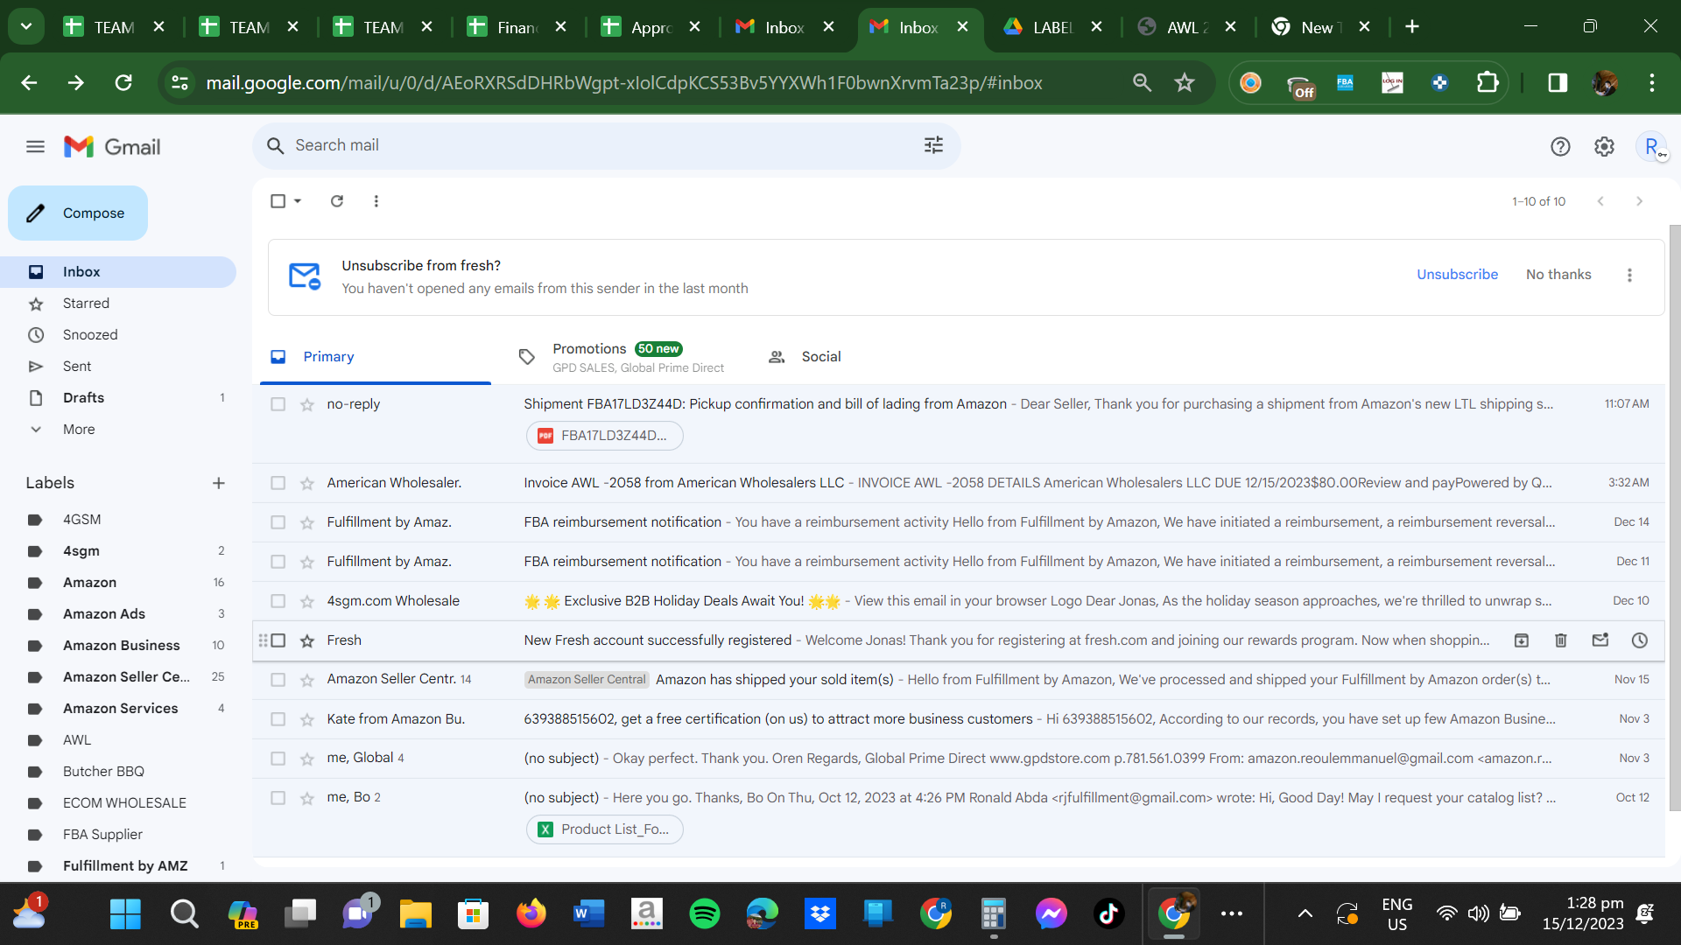The width and height of the screenshot is (1681, 945).
Task: Click the mail list vertical scrollbar
Action: [1675, 516]
